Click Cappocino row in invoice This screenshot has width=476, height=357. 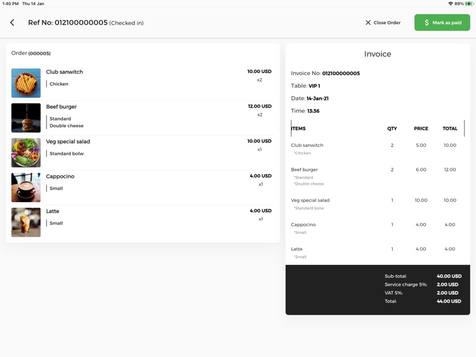click(378, 228)
